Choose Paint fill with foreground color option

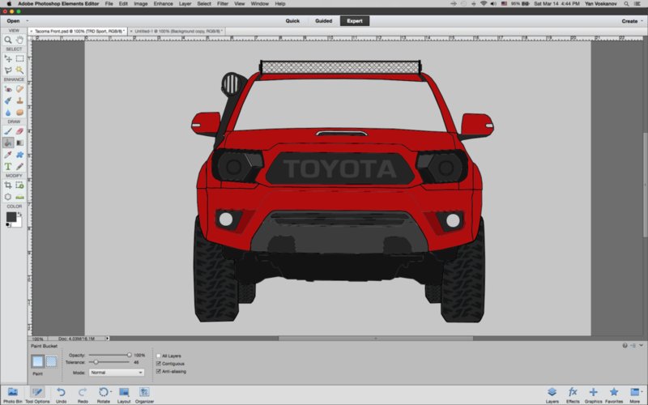[x=37, y=361]
